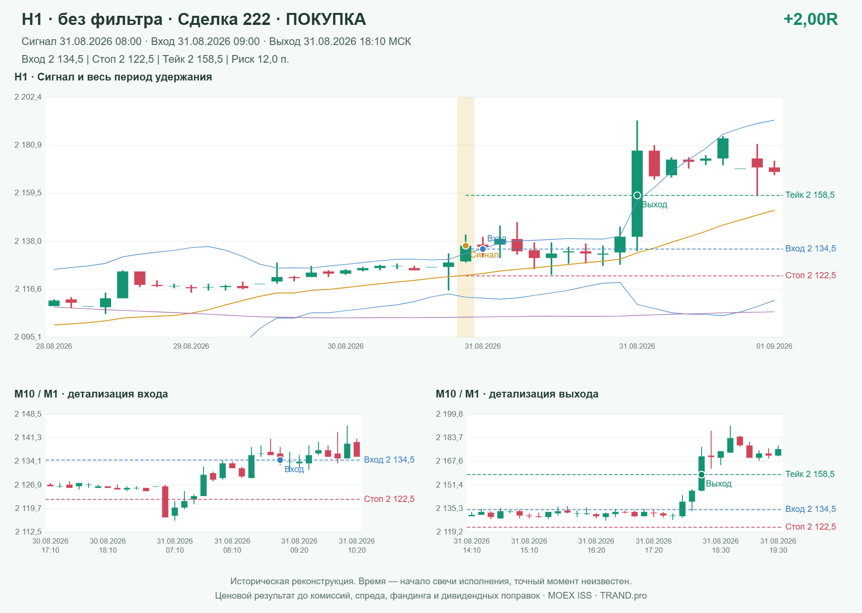Click 'Тейк 2 158,5' label in exit detail chart
Screen dimensions: 862x613
click(810, 474)
